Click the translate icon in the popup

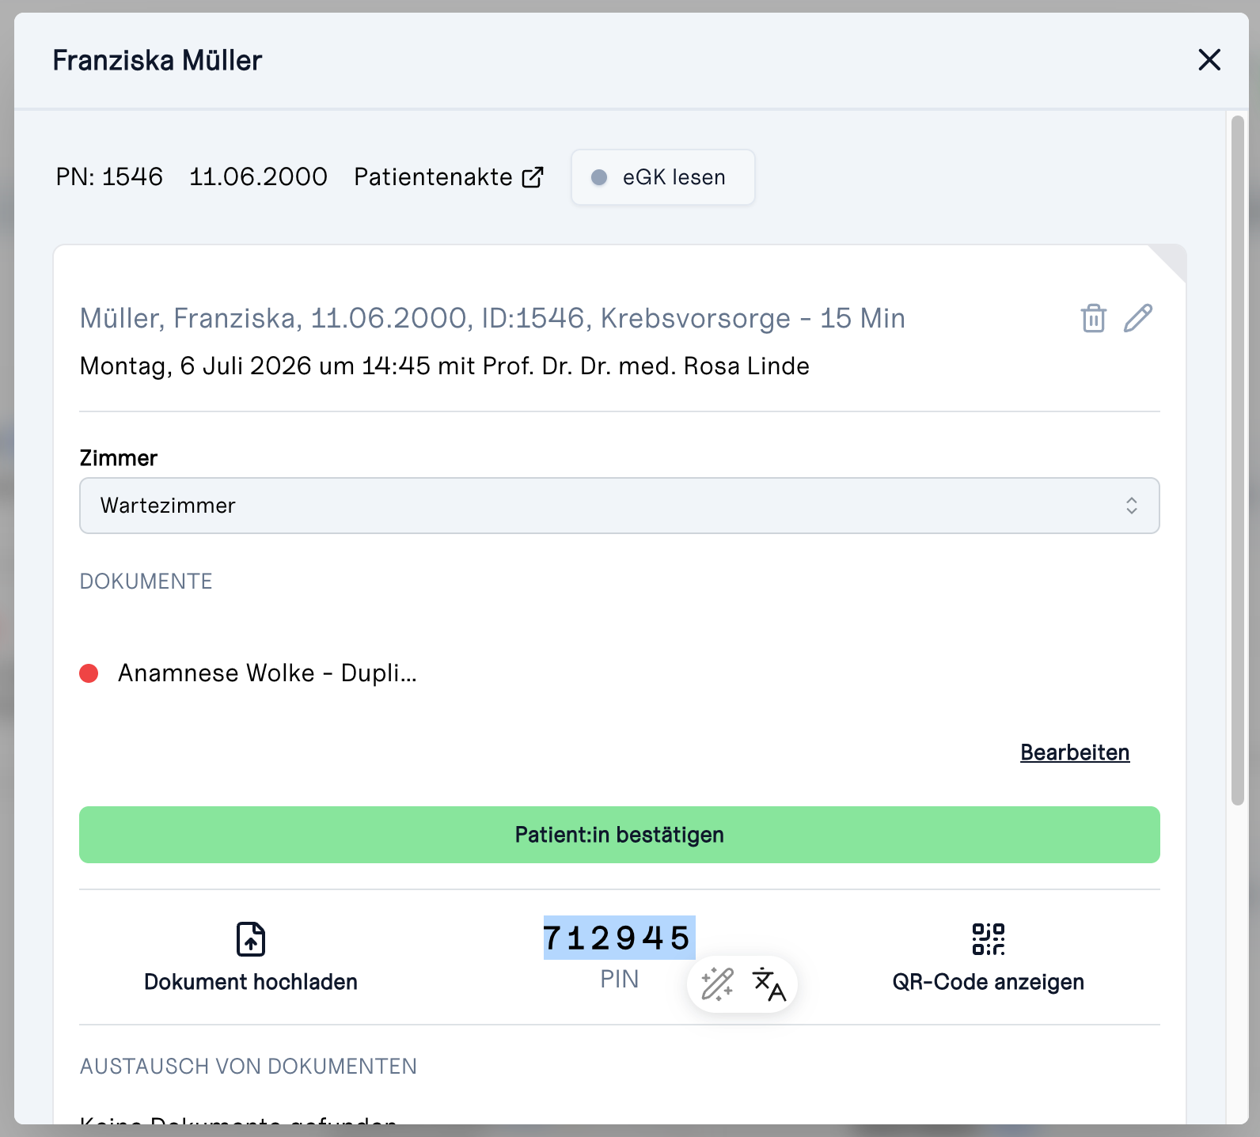point(768,984)
